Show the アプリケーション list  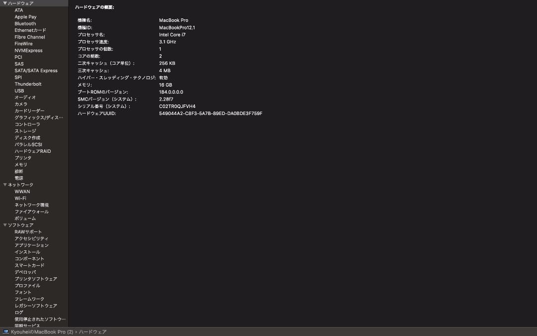31,245
